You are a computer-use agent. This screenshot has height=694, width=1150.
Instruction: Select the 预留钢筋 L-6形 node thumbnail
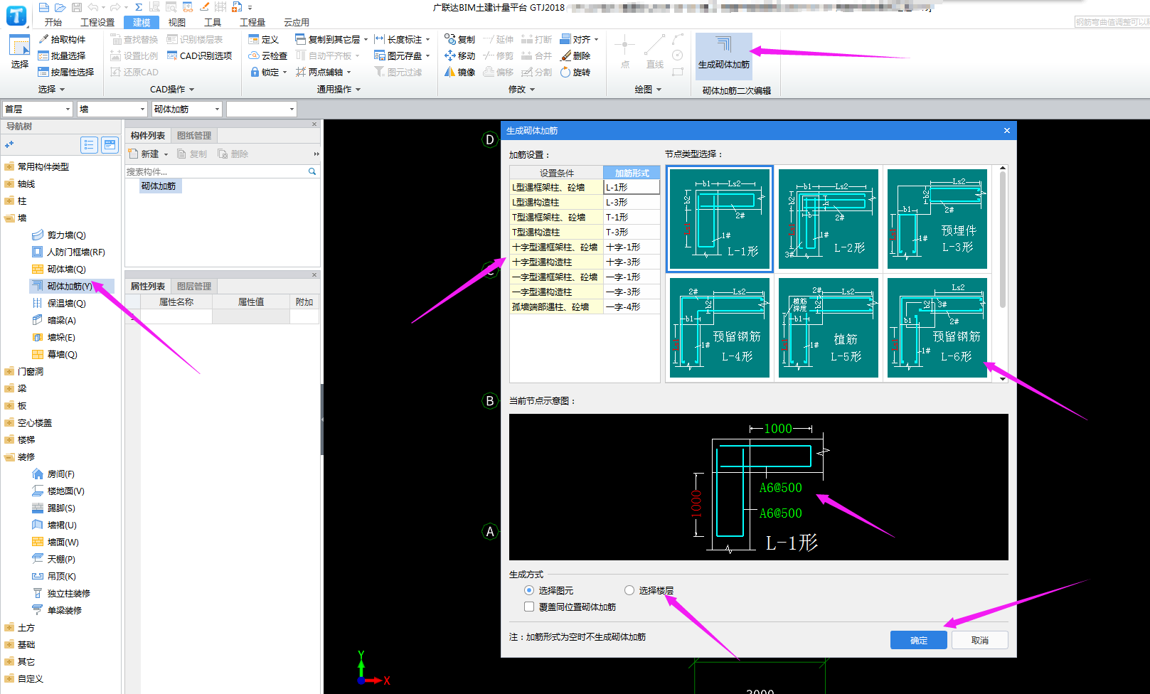(937, 328)
